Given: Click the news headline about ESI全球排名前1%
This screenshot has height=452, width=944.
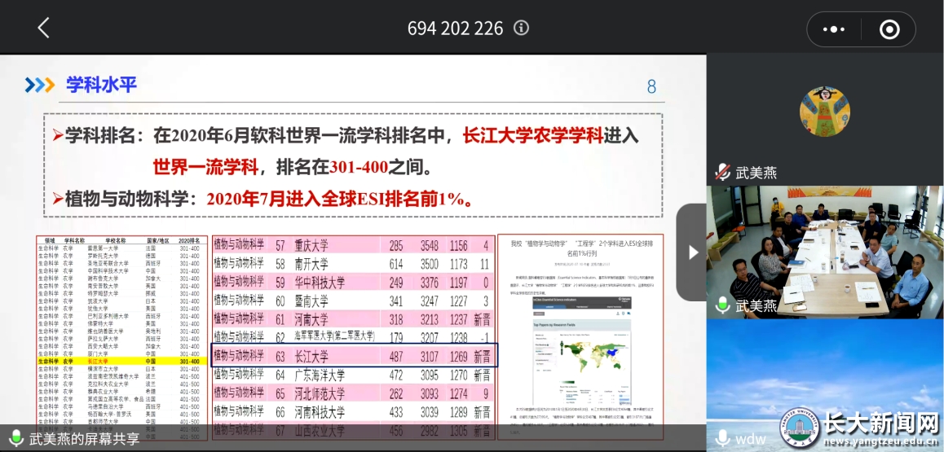Looking at the screenshot, I should 581,249.
